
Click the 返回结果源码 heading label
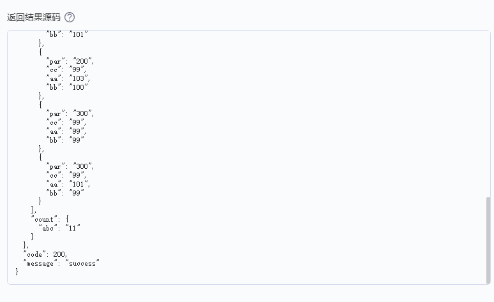click(x=33, y=17)
